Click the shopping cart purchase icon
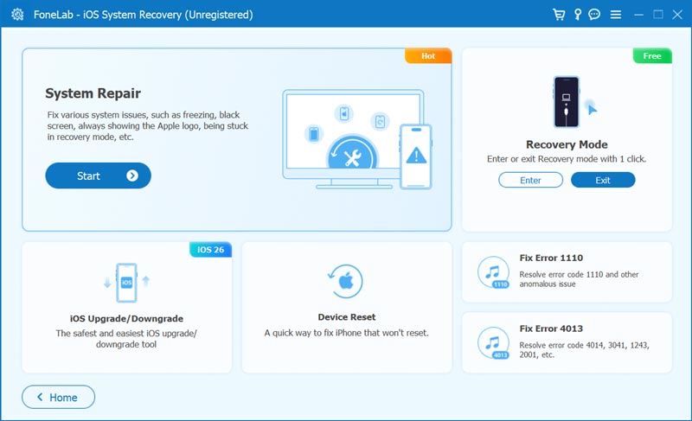This screenshot has width=692, height=421. tap(559, 15)
